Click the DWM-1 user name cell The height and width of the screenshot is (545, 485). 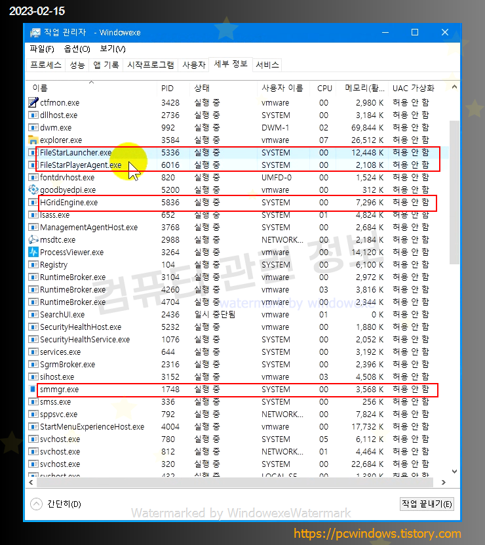point(275,128)
